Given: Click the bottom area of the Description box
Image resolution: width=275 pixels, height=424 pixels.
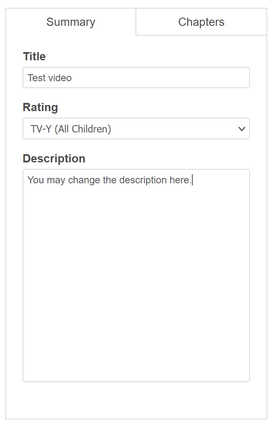Looking at the screenshot, I should click(x=136, y=369).
